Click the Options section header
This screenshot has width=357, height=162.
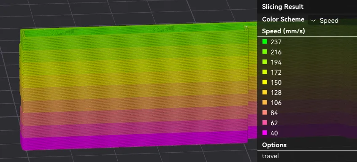[274, 145]
